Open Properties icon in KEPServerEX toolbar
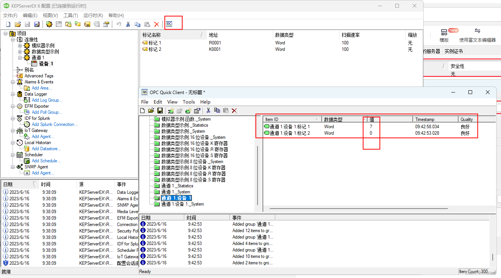501x278 pixels. point(106,24)
